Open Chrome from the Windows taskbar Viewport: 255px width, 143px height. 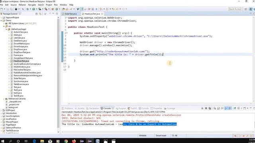66,141
